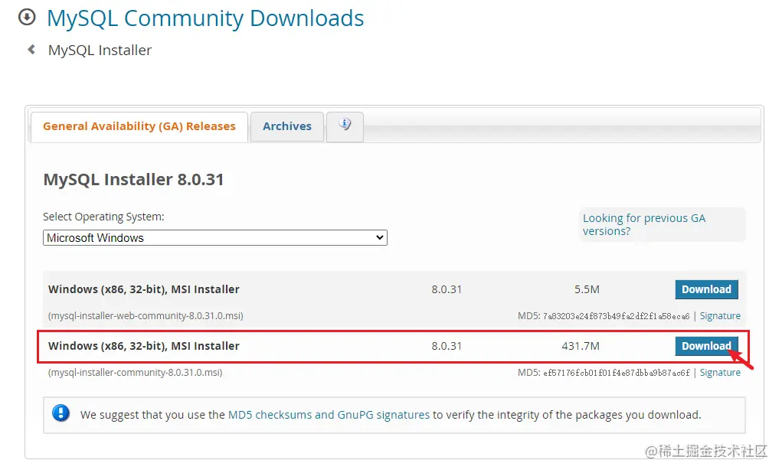Click the 431.7M file size value
This screenshot has height=473, width=782.
pyautogui.click(x=581, y=346)
